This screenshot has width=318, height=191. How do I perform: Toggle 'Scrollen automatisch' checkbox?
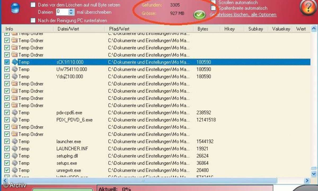(x=214, y=2)
